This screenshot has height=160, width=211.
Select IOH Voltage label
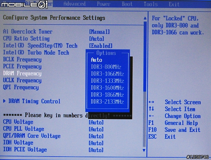(x=18, y=143)
